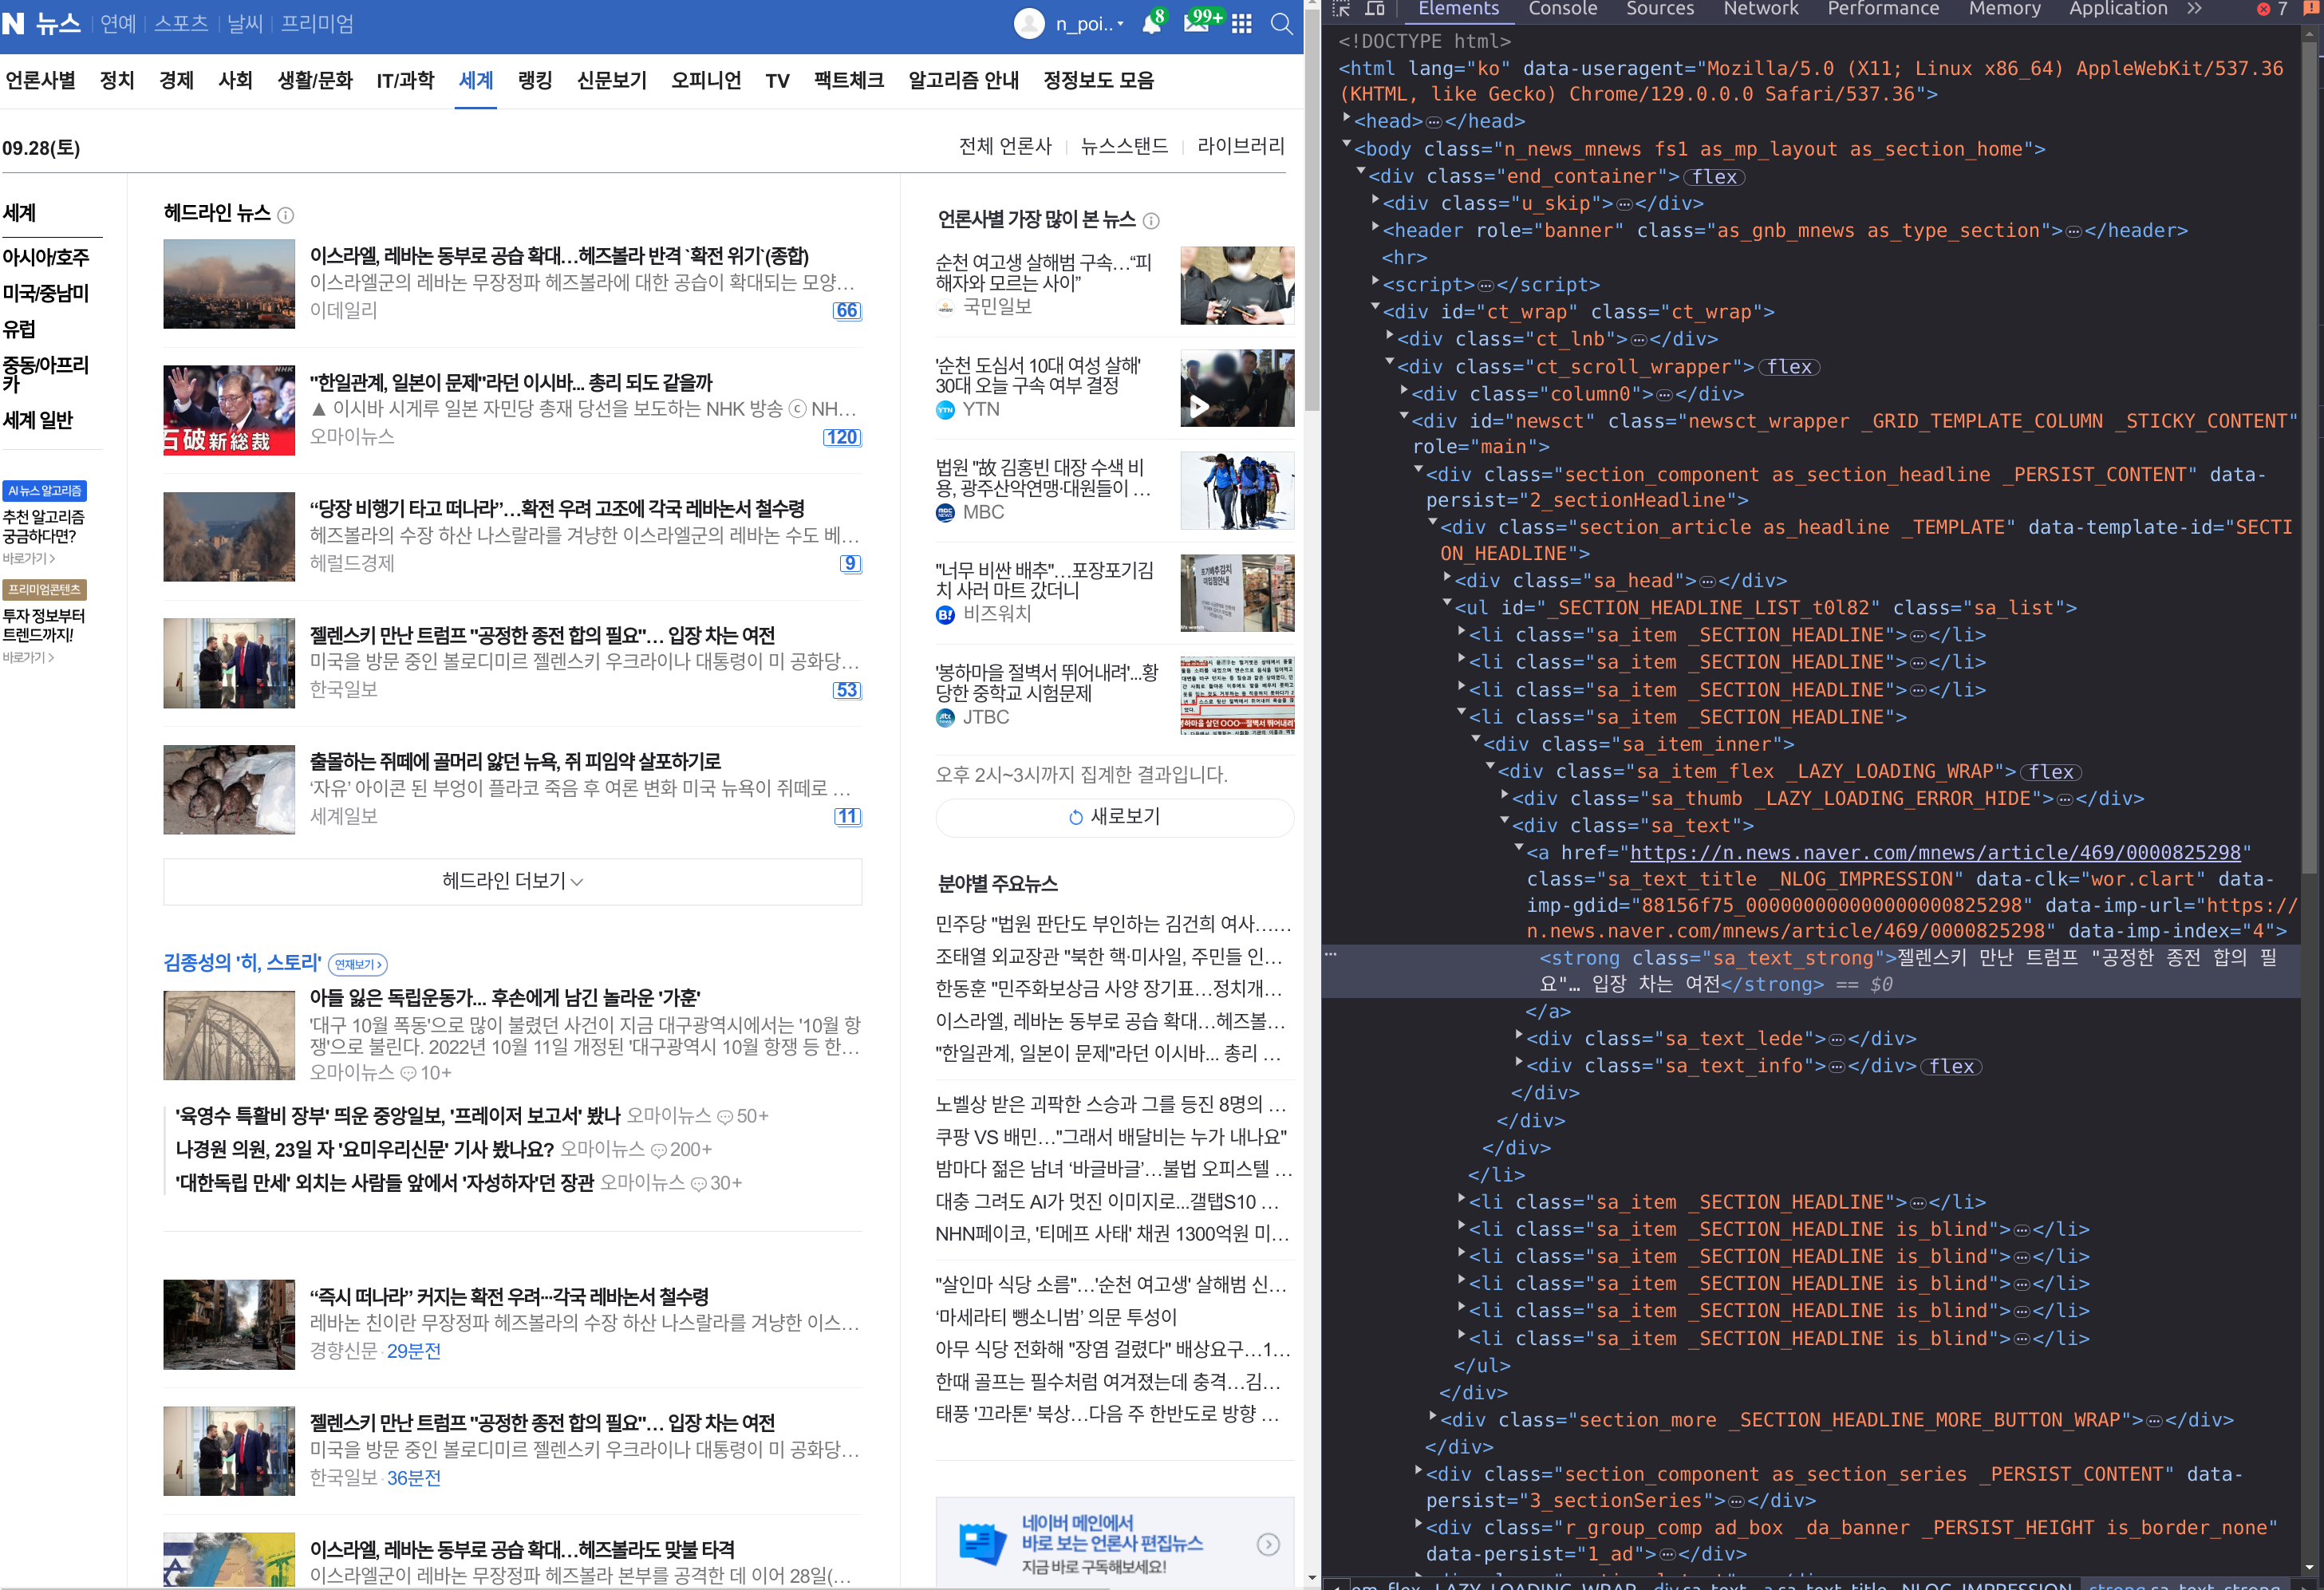Viewport: 2324px width, 1590px height.
Task: Open the IT/과학 news section
Action: 405,81
